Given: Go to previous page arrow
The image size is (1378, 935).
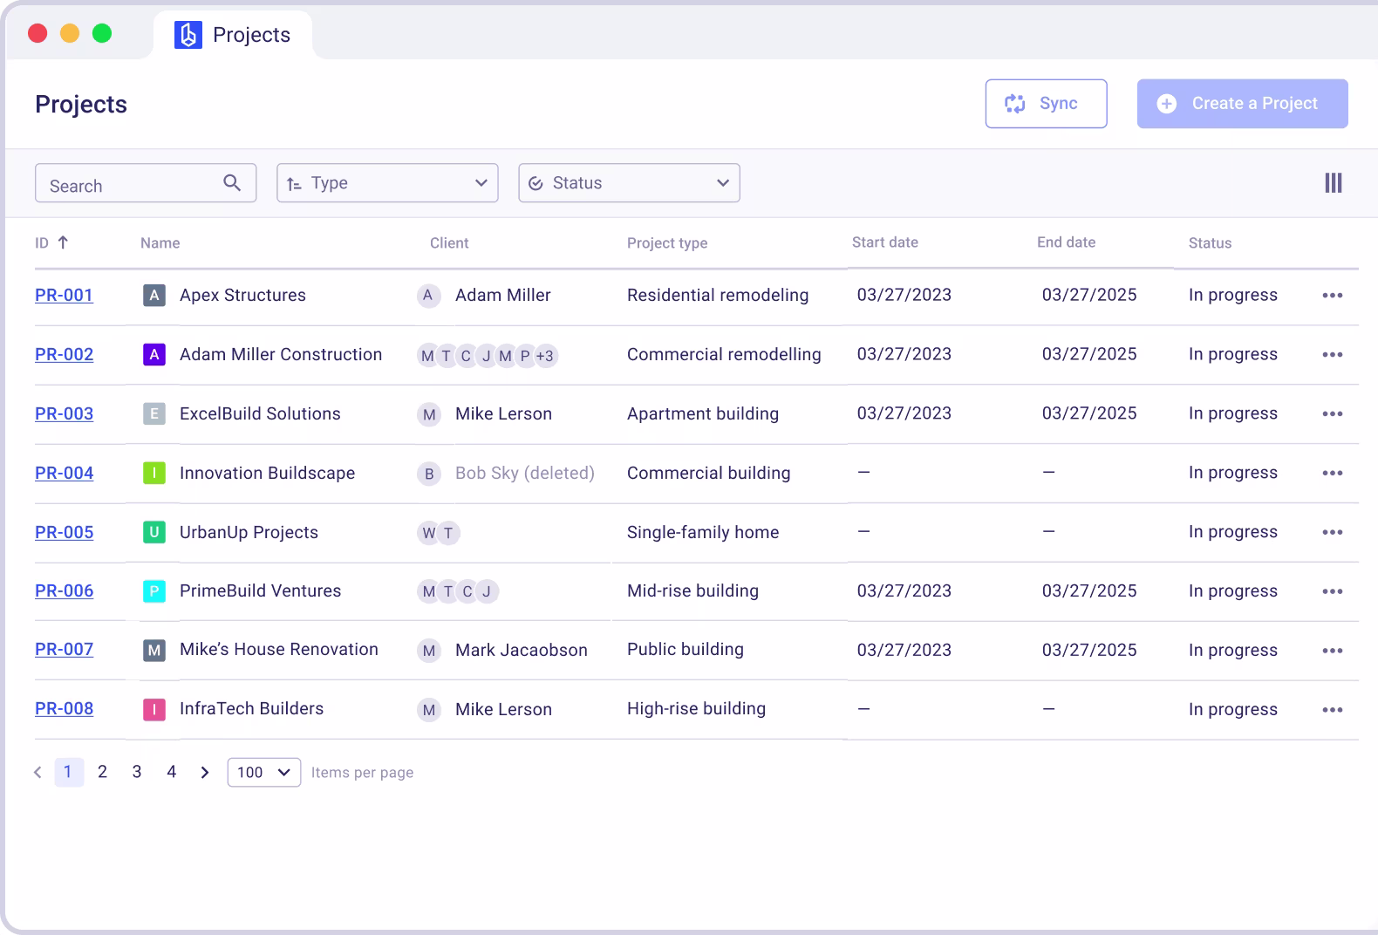Looking at the screenshot, I should pyautogui.click(x=38, y=772).
